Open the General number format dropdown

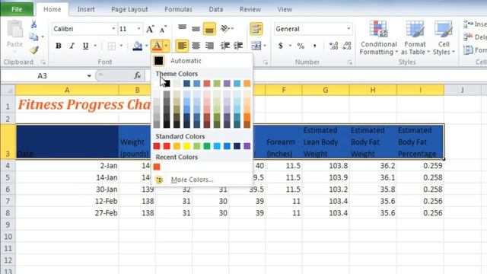(349, 29)
